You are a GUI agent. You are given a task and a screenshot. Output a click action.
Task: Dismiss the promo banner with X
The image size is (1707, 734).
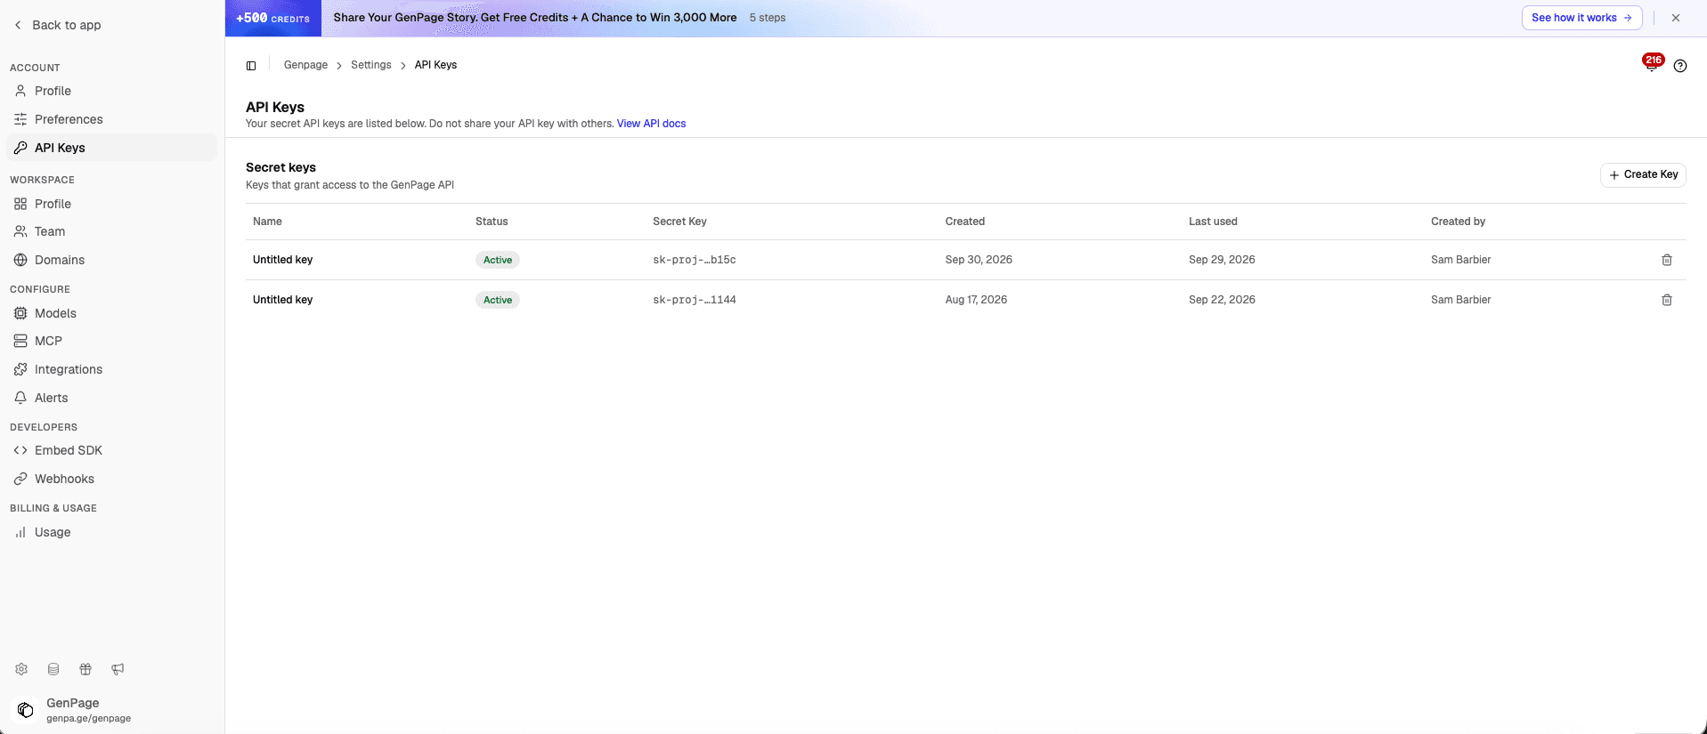pos(1676,18)
